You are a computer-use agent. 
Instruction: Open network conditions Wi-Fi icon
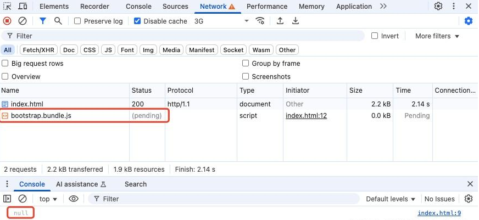click(x=260, y=21)
